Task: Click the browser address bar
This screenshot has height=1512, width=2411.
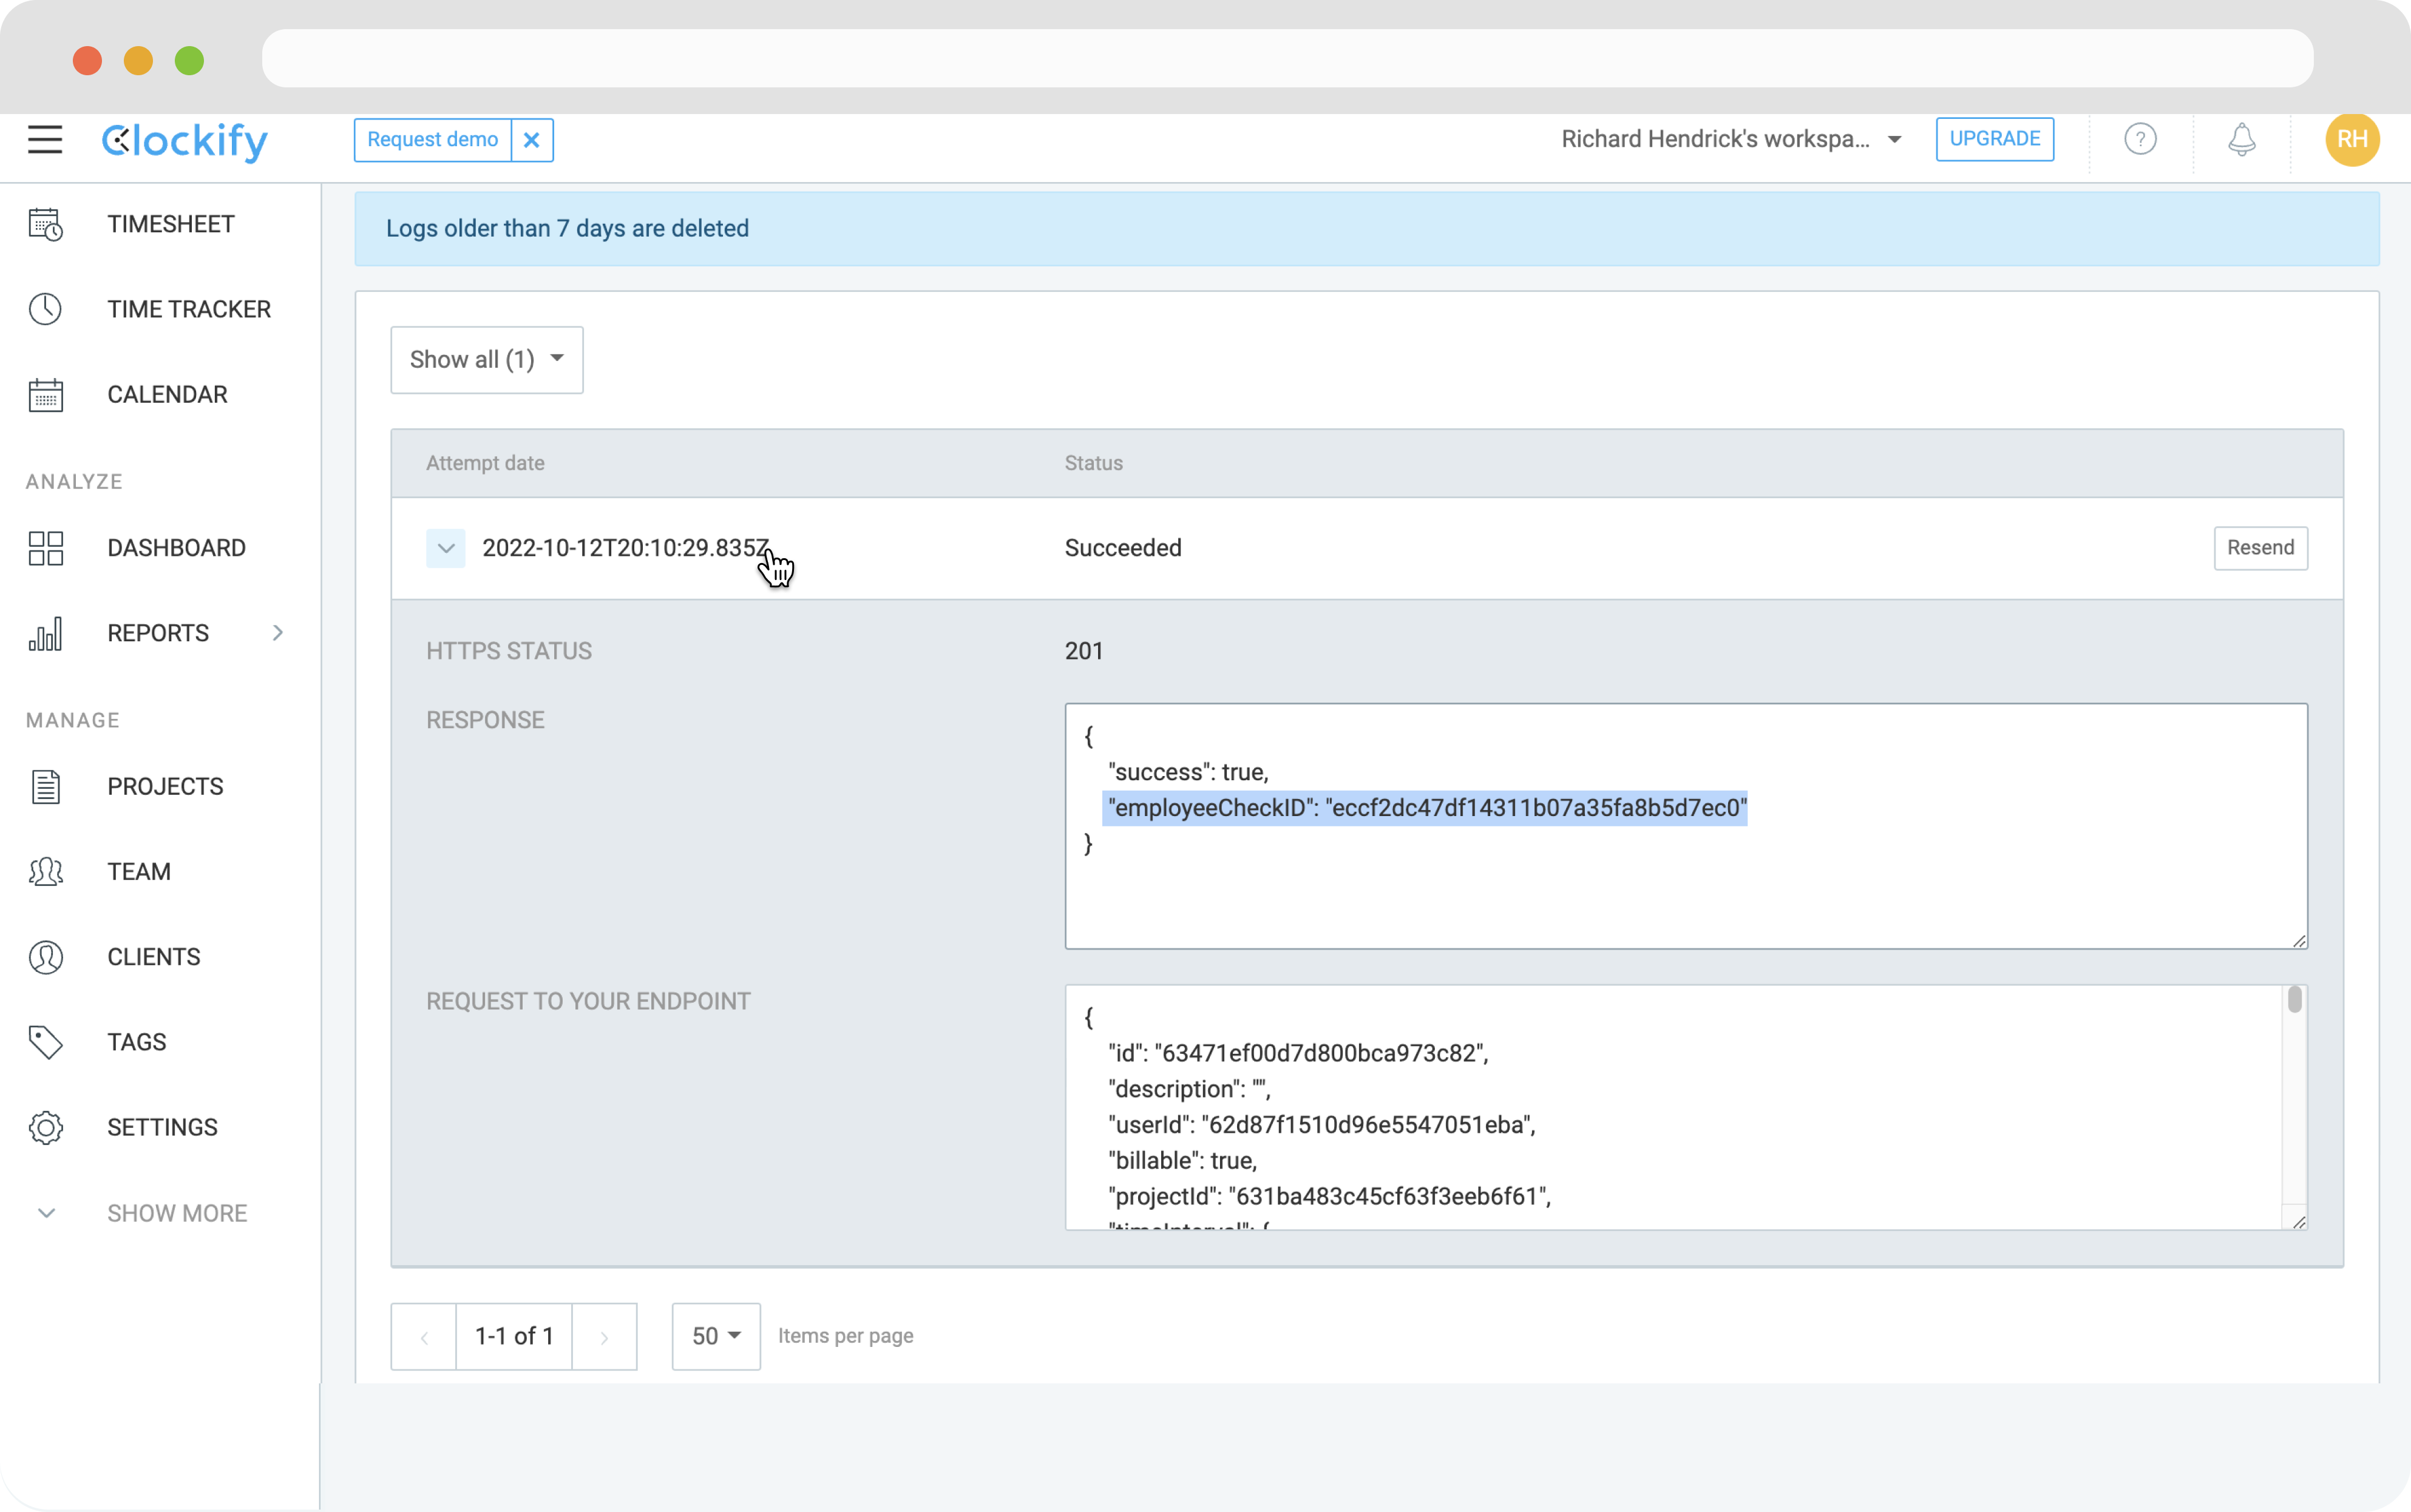Action: pos(1287,58)
